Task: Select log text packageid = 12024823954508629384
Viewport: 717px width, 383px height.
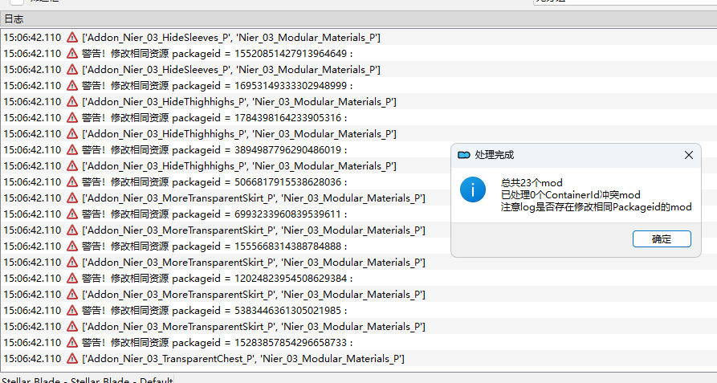Action: click(263, 279)
